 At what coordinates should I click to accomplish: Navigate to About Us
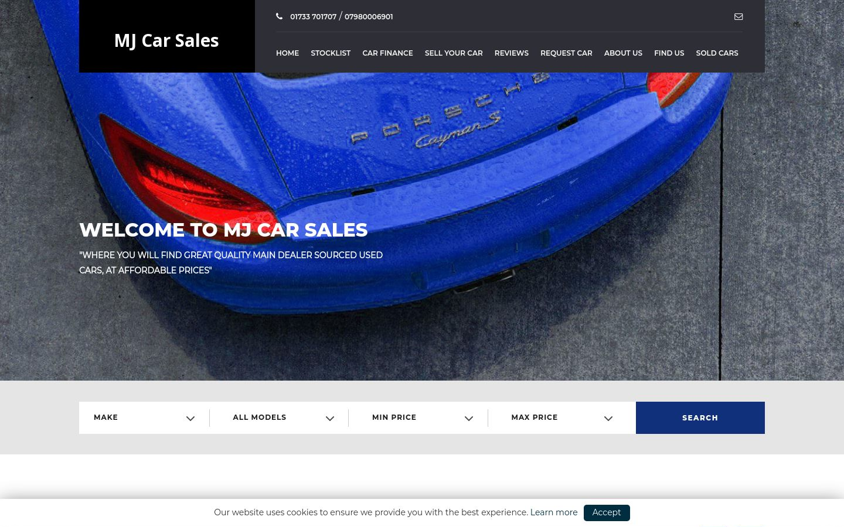623,53
